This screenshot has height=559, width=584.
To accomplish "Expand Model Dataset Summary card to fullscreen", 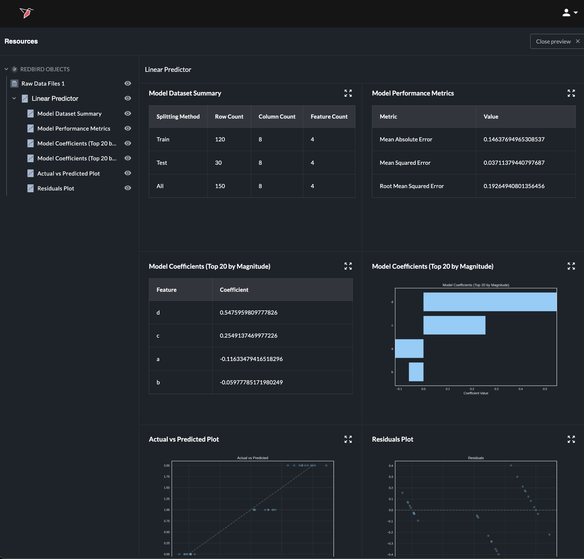I will coord(348,93).
